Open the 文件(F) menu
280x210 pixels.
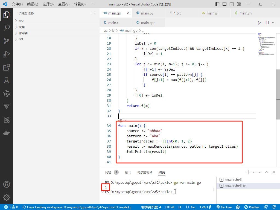(x=17, y=4)
